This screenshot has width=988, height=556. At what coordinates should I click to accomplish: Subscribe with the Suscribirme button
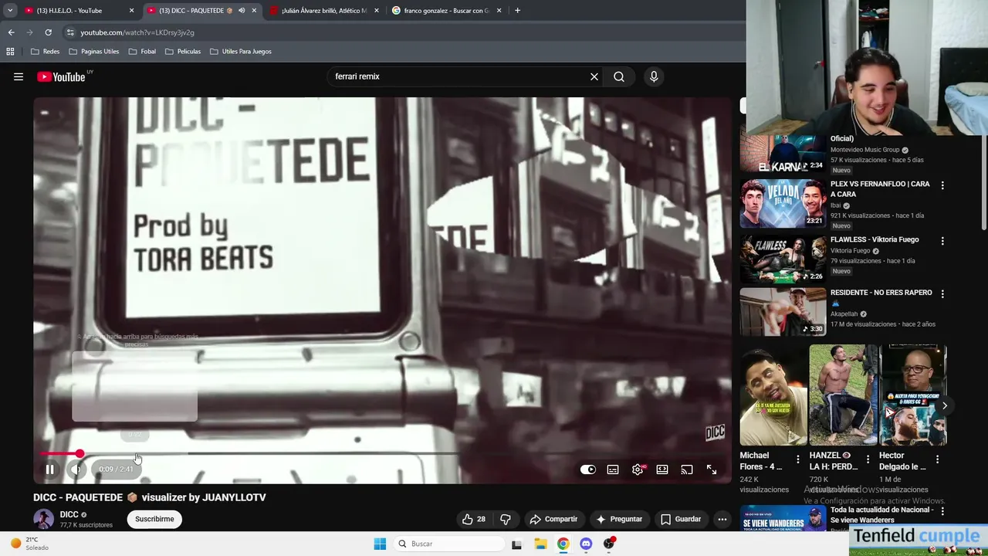coord(154,519)
